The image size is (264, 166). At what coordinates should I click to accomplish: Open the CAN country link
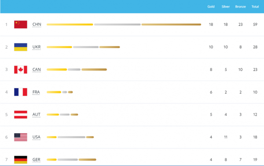point(37,69)
